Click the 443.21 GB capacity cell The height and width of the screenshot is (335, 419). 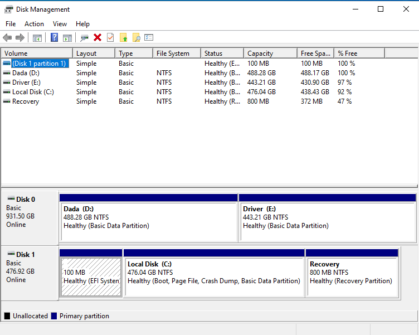pos(261,82)
